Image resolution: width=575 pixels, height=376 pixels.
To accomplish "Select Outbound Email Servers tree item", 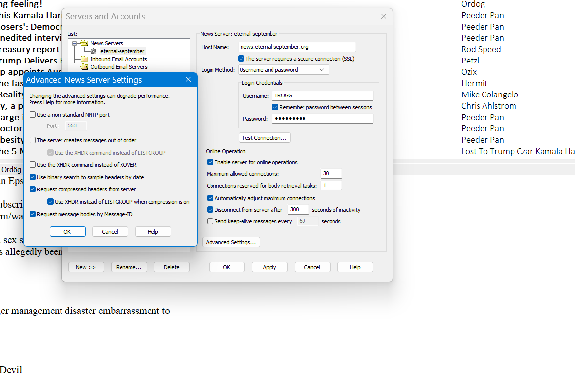I will [119, 67].
